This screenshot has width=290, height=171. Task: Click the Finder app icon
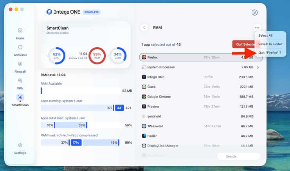pyautogui.click(x=144, y=136)
